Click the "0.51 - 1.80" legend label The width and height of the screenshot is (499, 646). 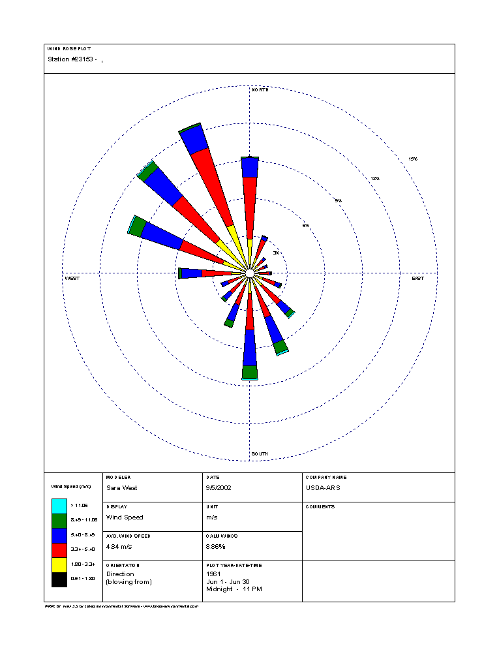pos(83,578)
